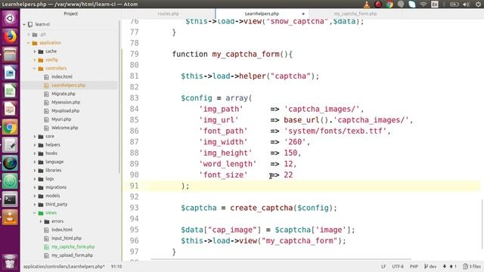Collapse the application folder
This screenshot has width=484, height=272.
29,43
